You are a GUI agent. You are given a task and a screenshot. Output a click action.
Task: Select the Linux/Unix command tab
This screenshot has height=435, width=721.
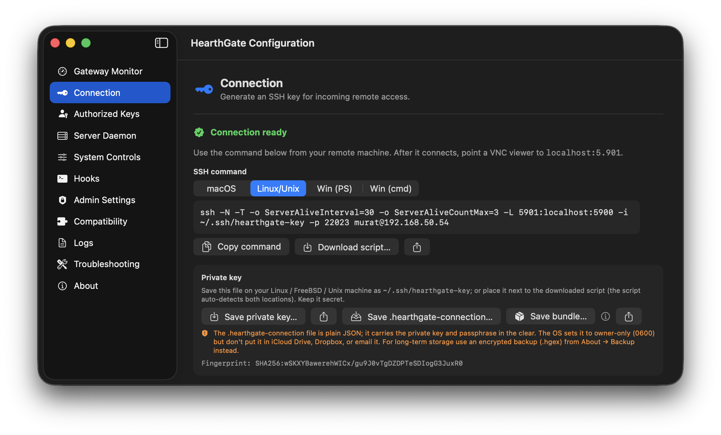click(x=278, y=188)
